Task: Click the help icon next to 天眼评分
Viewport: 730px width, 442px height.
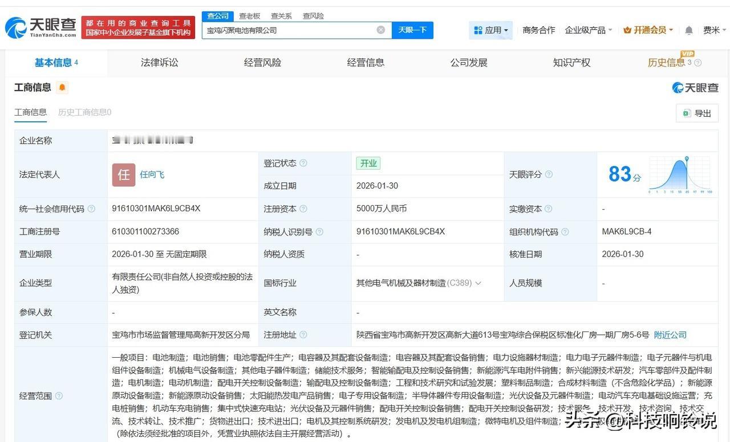Action: 549,175
